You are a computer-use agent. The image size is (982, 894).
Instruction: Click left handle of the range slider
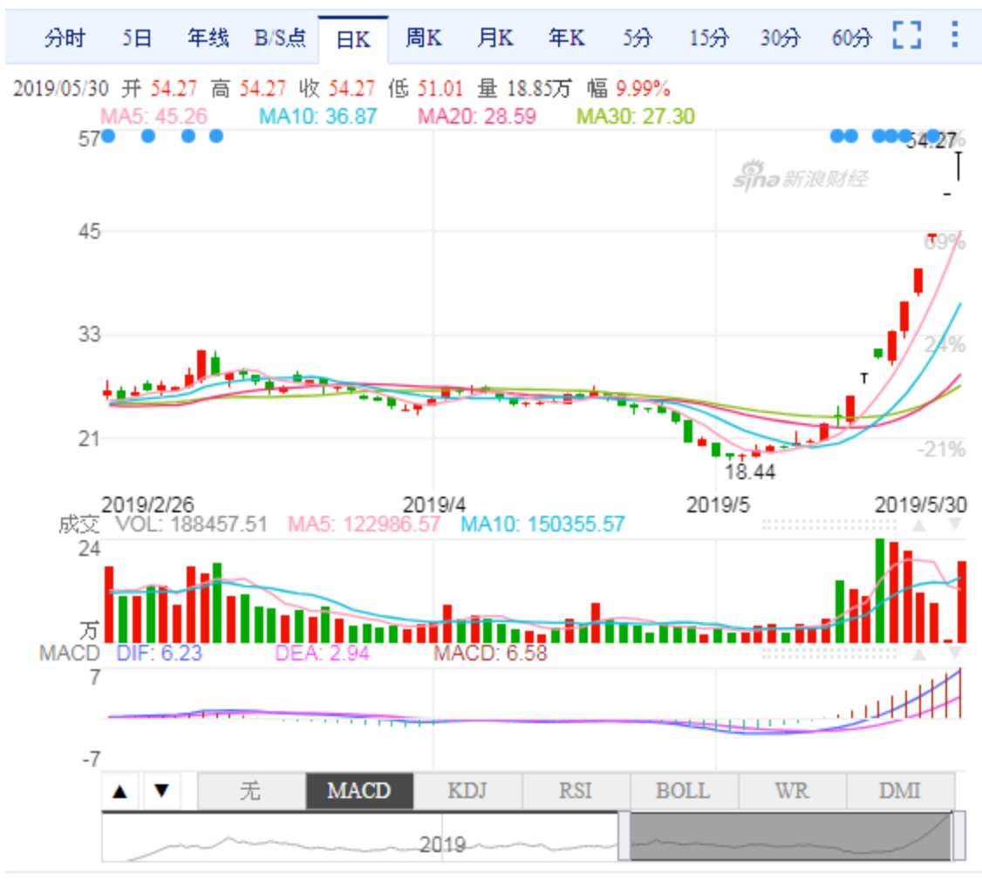point(624,836)
